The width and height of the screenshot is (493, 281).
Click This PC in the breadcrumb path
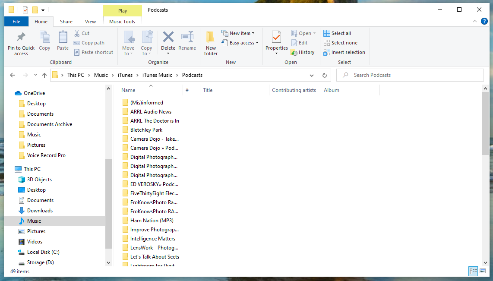point(76,75)
